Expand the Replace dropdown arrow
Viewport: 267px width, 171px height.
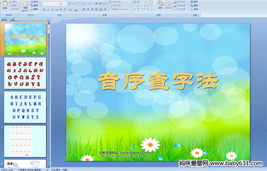coord(199,6)
